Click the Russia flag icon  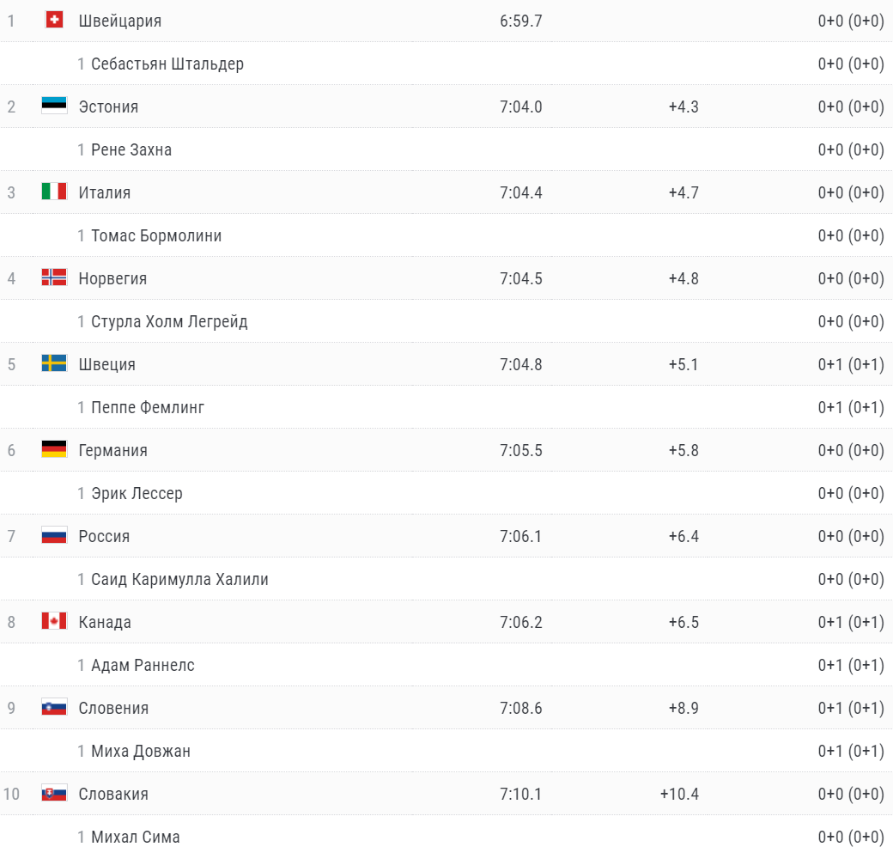[x=54, y=535]
